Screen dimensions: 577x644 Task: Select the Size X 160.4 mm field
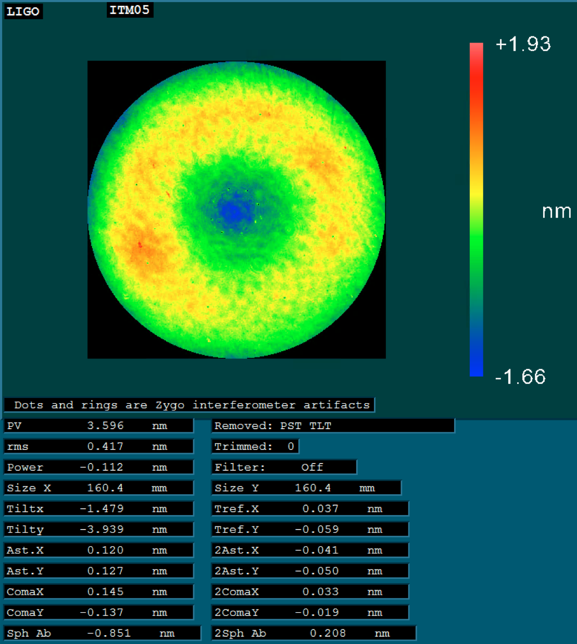click(99, 488)
